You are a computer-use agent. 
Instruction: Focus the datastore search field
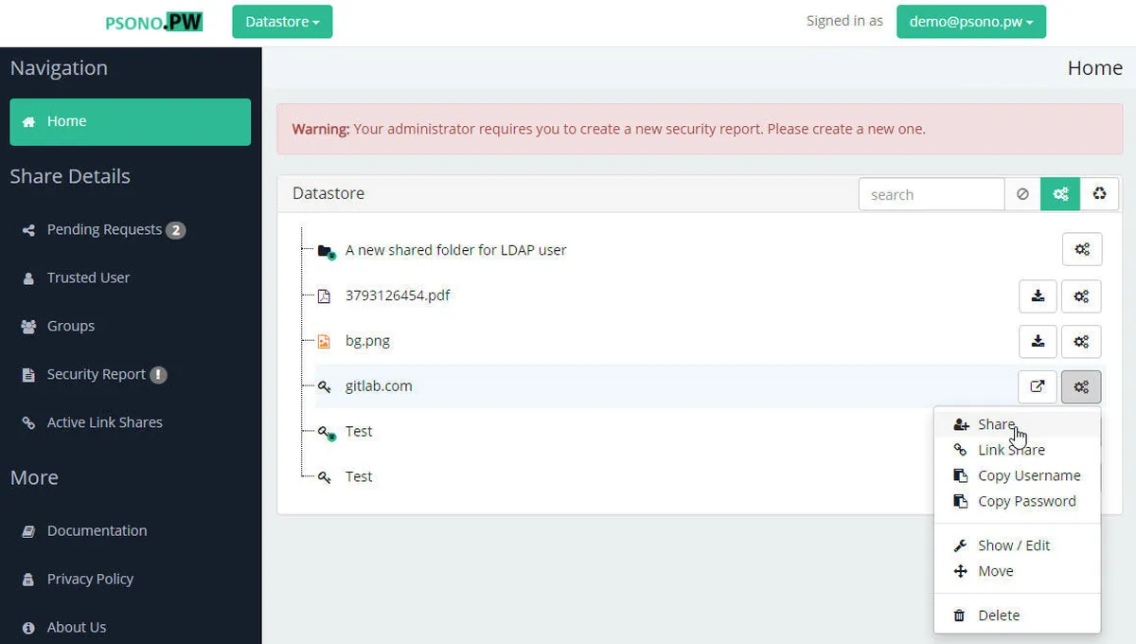932,194
